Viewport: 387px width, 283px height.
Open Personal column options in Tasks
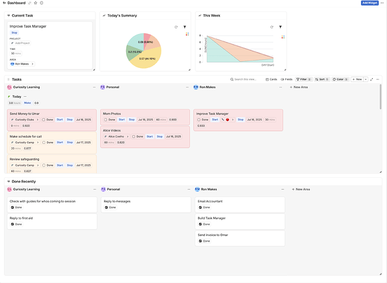point(187,87)
